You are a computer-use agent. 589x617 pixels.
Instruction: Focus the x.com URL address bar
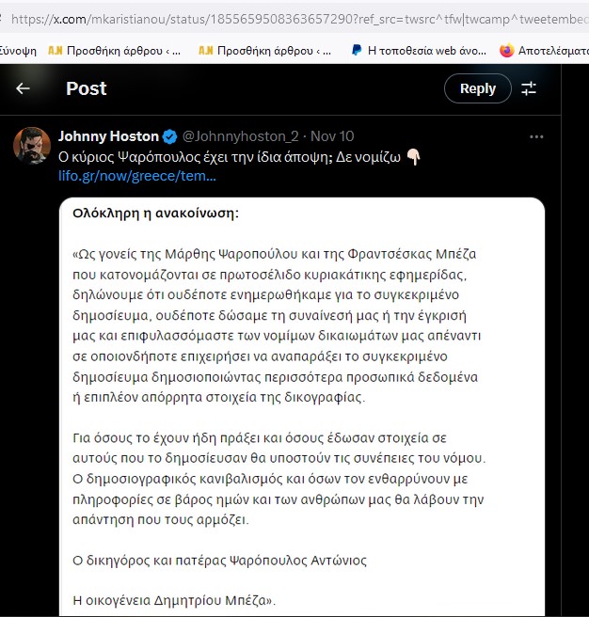click(x=299, y=19)
